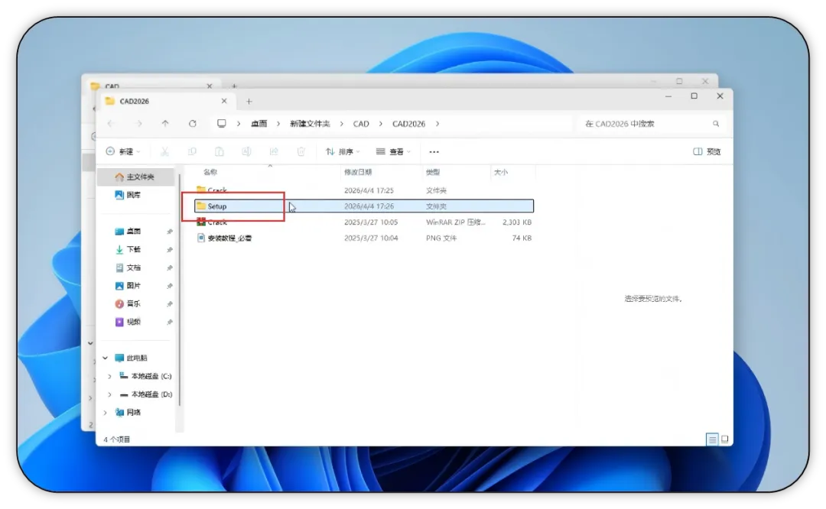Expand 本地磁盘 (C:) node
Screen dimensions: 826x509
click(109, 376)
